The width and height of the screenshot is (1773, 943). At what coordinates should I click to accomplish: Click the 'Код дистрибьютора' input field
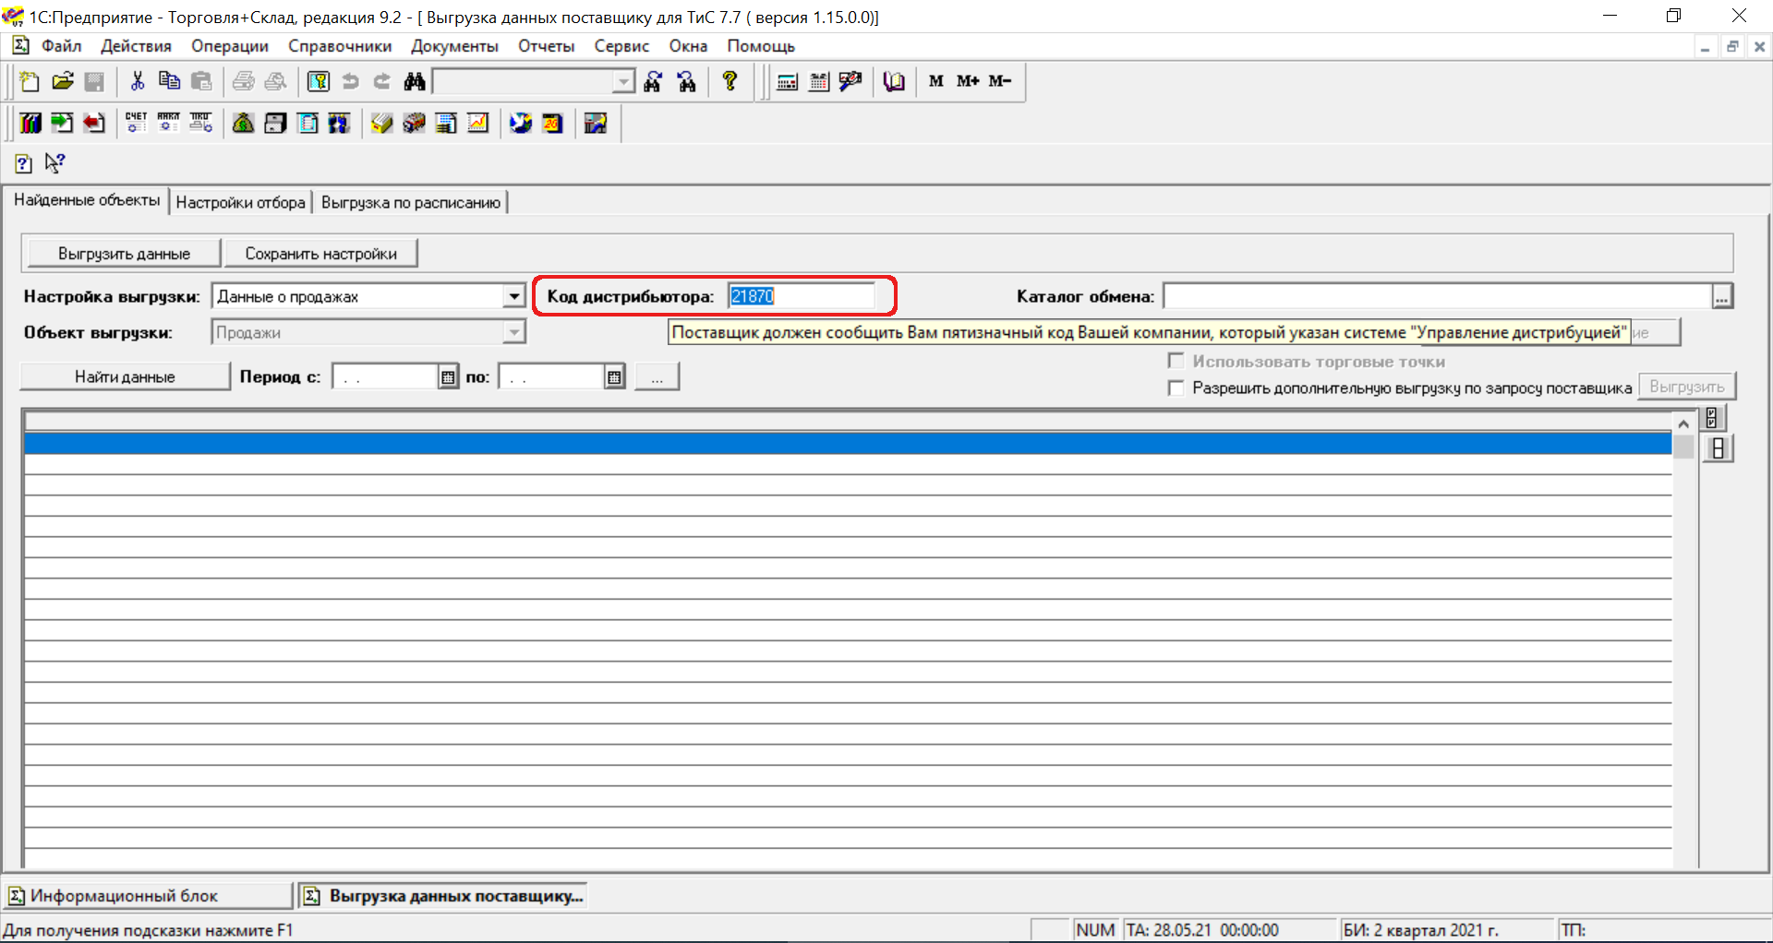coord(801,296)
